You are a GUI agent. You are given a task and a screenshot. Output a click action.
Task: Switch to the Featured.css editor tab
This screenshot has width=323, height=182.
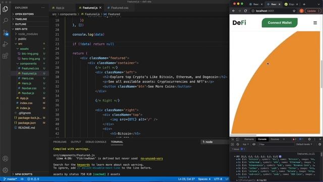120,8
